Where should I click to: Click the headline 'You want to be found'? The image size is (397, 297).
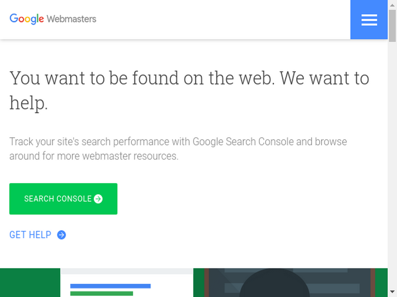coord(189,90)
